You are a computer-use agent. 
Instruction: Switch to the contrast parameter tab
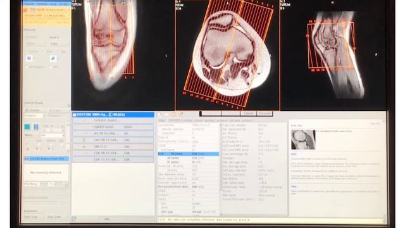click(187, 121)
